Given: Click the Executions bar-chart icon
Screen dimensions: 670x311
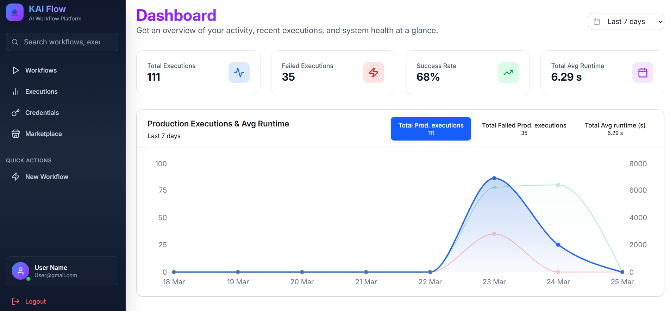Looking at the screenshot, I should tap(15, 91).
